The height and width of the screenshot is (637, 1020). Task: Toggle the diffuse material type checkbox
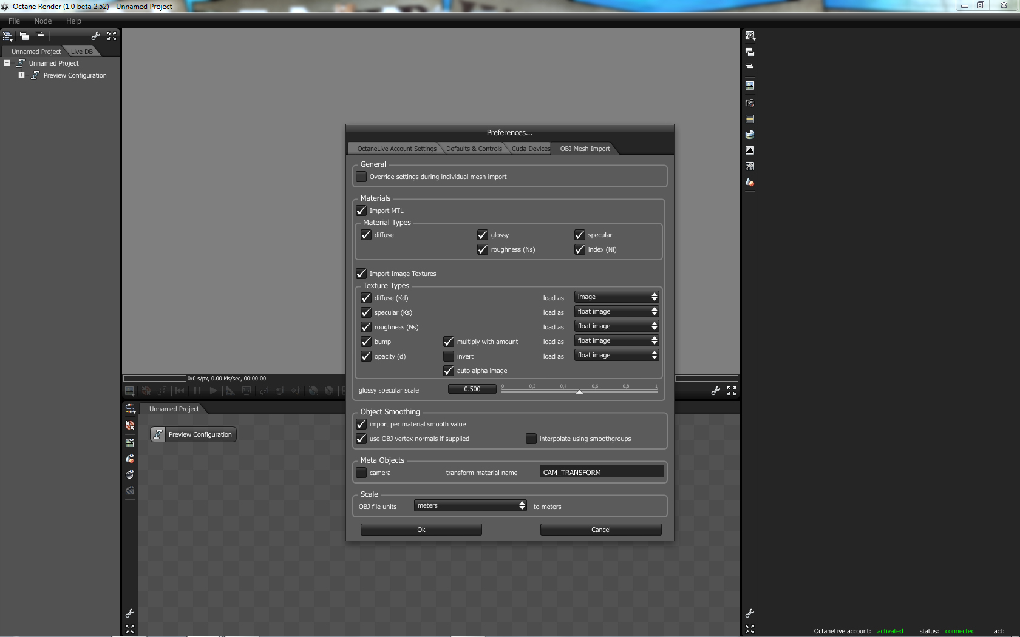coord(366,235)
